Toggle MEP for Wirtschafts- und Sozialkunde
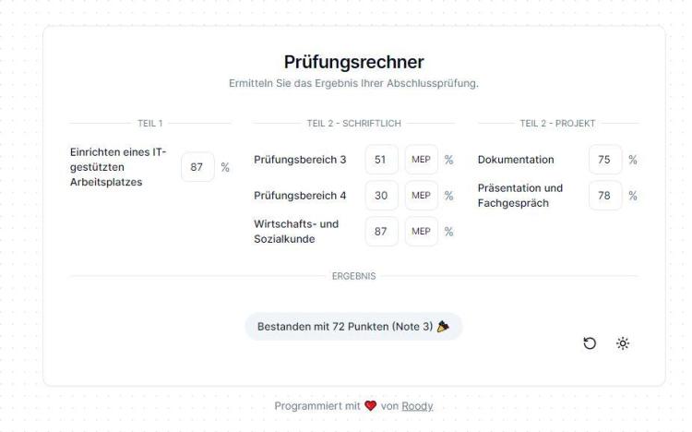Image resolution: width=692 pixels, height=432 pixels. coord(421,231)
